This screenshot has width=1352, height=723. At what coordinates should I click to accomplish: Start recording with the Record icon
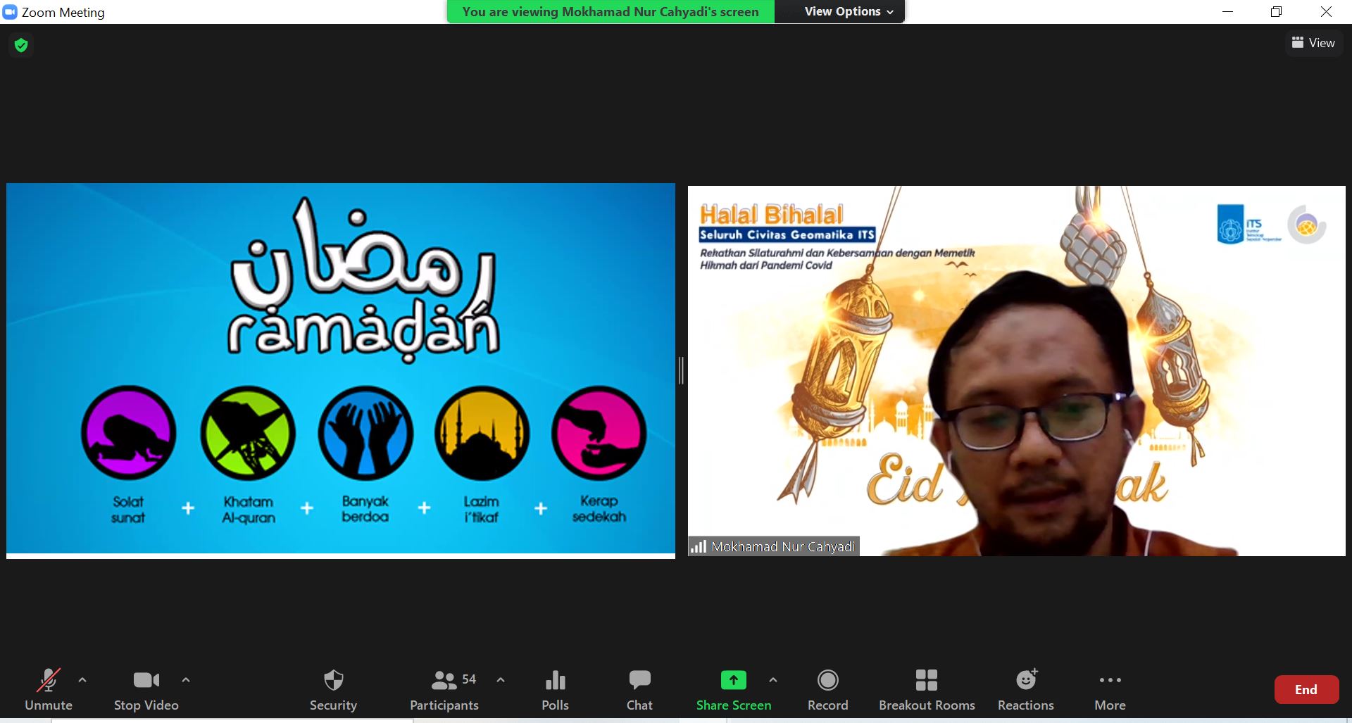pos(827,680)
